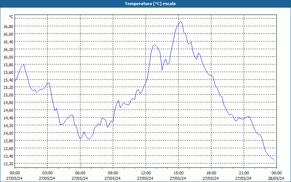
Task: Click the 15:00 time axis label
Action: click(x=178, y=173)
